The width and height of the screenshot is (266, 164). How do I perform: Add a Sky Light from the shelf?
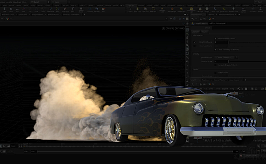point(200,10)
